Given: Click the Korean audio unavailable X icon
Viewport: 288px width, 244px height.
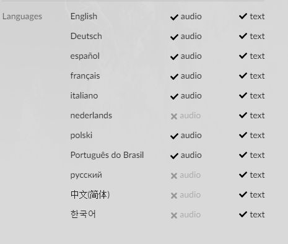Looking at the screenshot, I should point(174,216).
